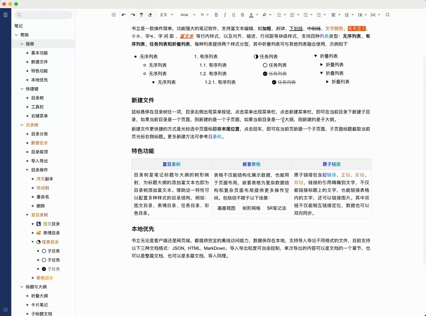The width and height of the screenshot is (426, 316).
Task: Click the notes icon in left strip
Action: coord(6,15)
